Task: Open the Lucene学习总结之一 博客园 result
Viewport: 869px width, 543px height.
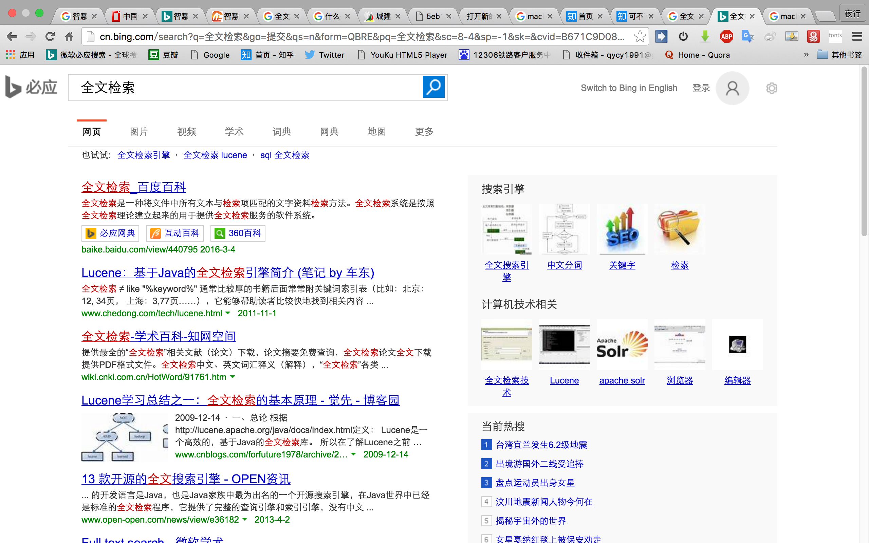Action: click(x=241, y=400)
